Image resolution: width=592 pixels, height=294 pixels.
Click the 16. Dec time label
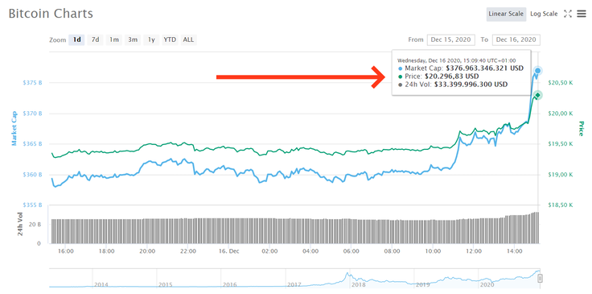(x=229, y=251)
